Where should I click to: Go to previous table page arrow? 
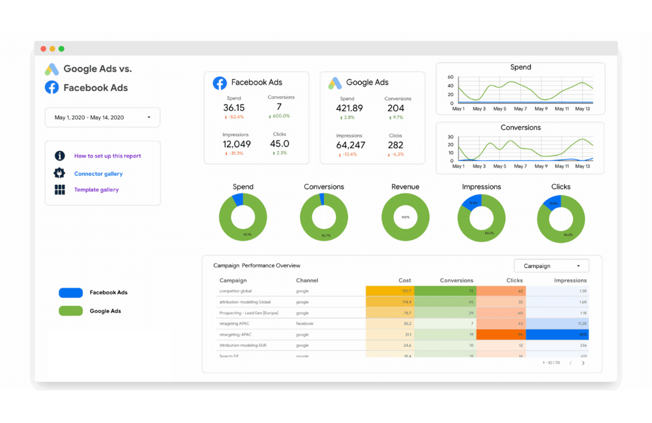[x=570, y=363]
